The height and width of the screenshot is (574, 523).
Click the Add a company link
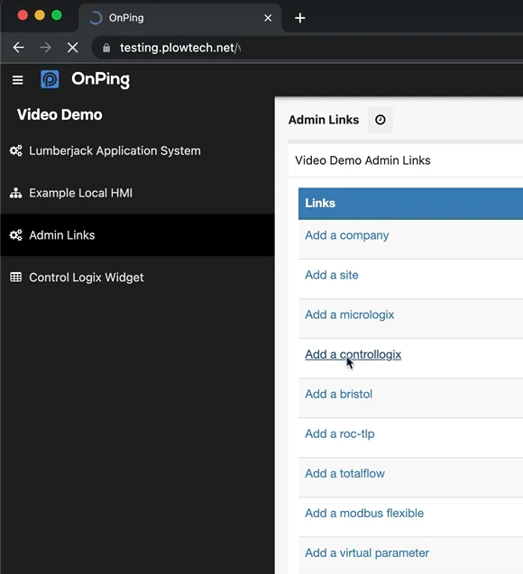pos(347,235)
